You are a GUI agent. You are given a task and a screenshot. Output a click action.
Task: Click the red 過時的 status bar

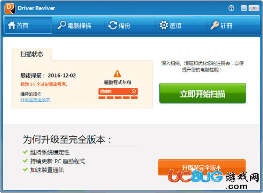point(118,91)
